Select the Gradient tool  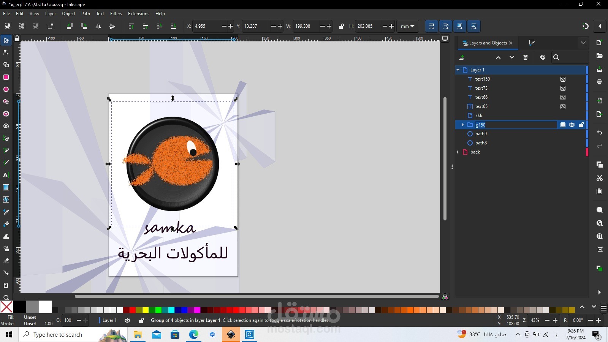pyautogui.click(x=6, y=187)
